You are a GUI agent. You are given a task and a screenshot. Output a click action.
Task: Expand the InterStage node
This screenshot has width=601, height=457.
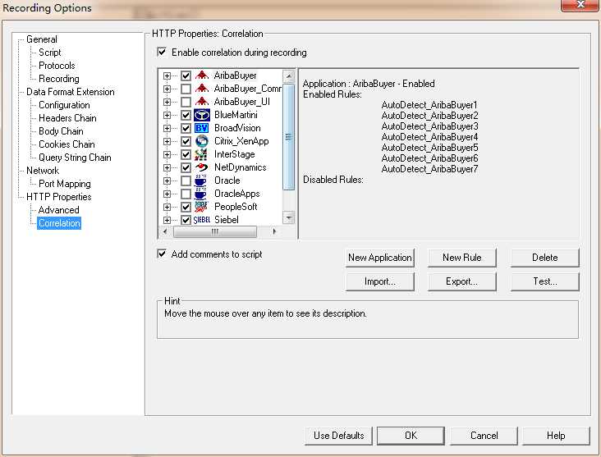coord(167,154)
